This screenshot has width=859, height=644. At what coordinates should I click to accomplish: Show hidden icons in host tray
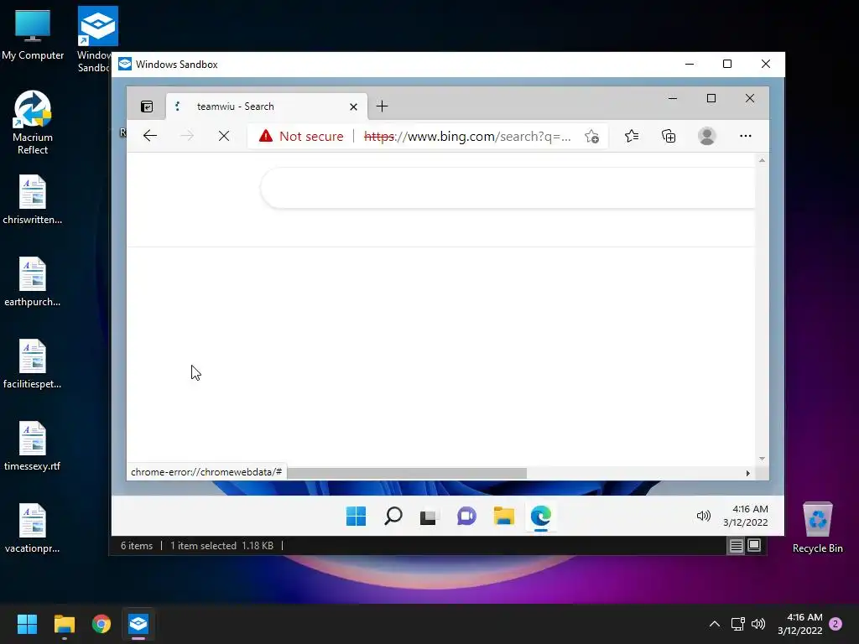[715, 624]
